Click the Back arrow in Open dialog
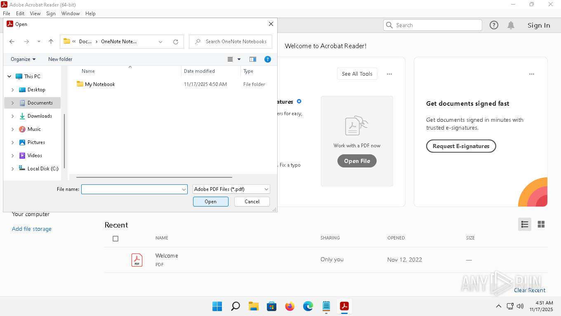 click(x=12, y=42)
